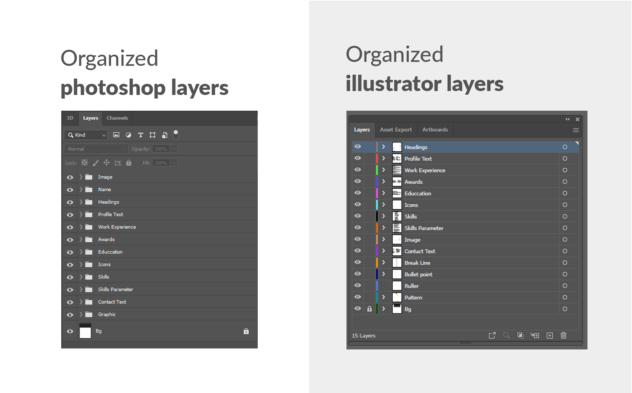This screenshot has width=632, height=393.
Task: Filter for type layers in Photoshop
Action: (140, 135)
